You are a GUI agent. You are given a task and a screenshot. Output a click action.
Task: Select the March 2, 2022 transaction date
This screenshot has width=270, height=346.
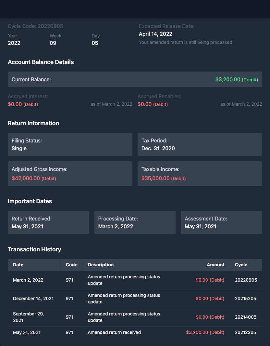coord(28,280)
